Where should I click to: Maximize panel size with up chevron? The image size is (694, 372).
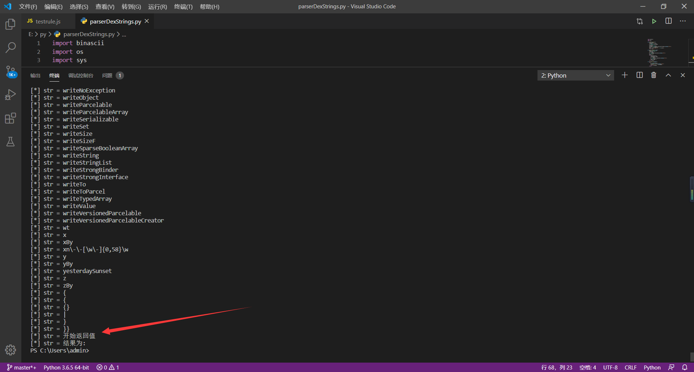pyautogui.click(x=668, y=75)
